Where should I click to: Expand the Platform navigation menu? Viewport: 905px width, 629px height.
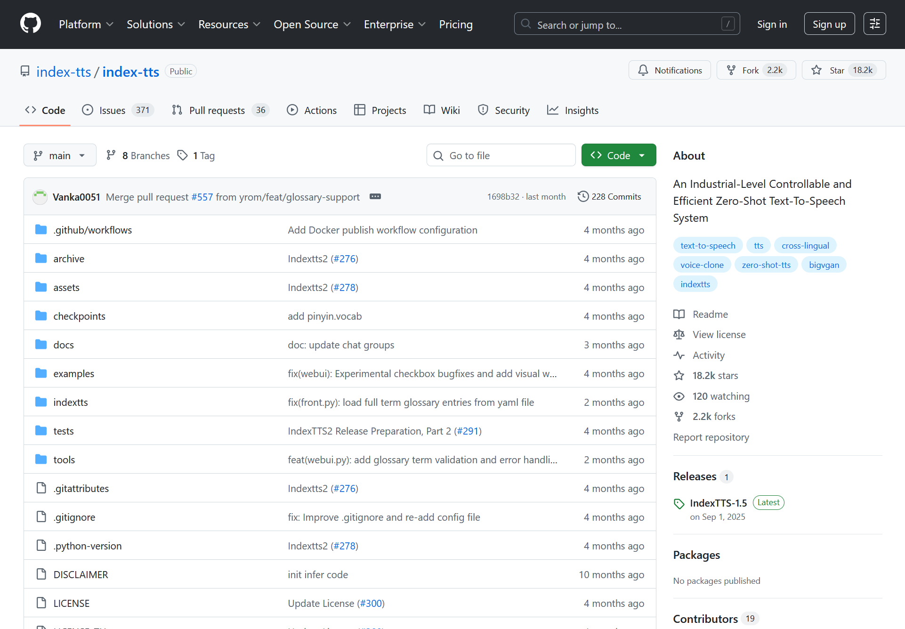point(86,24)
